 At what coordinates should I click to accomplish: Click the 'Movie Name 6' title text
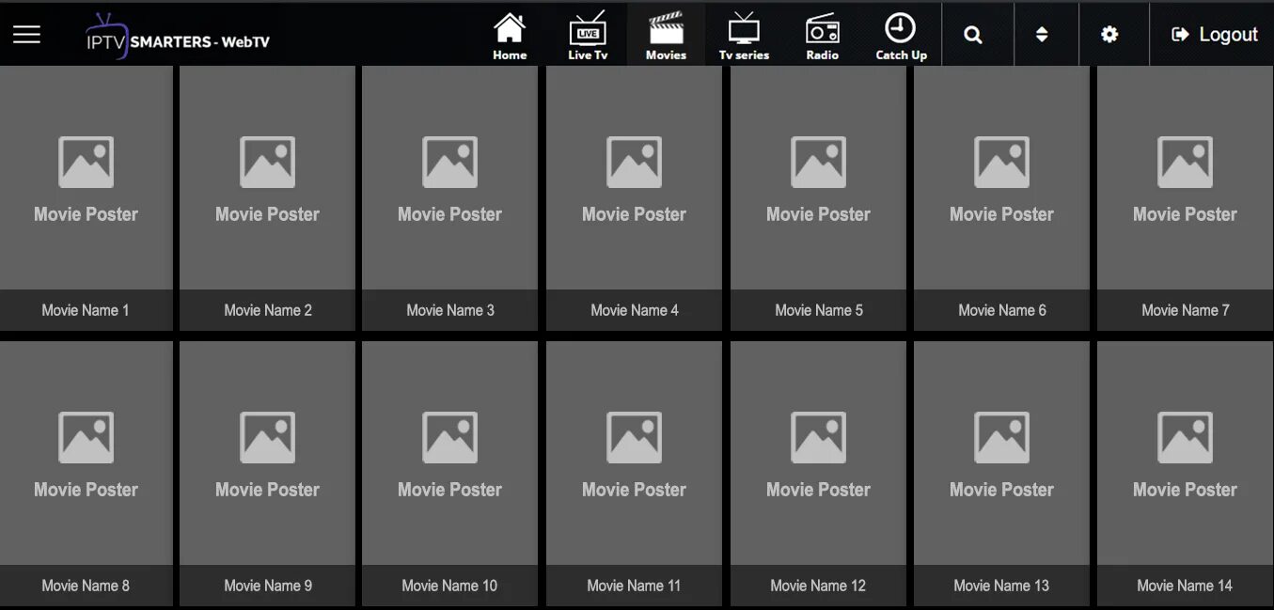pos(1002,310)
